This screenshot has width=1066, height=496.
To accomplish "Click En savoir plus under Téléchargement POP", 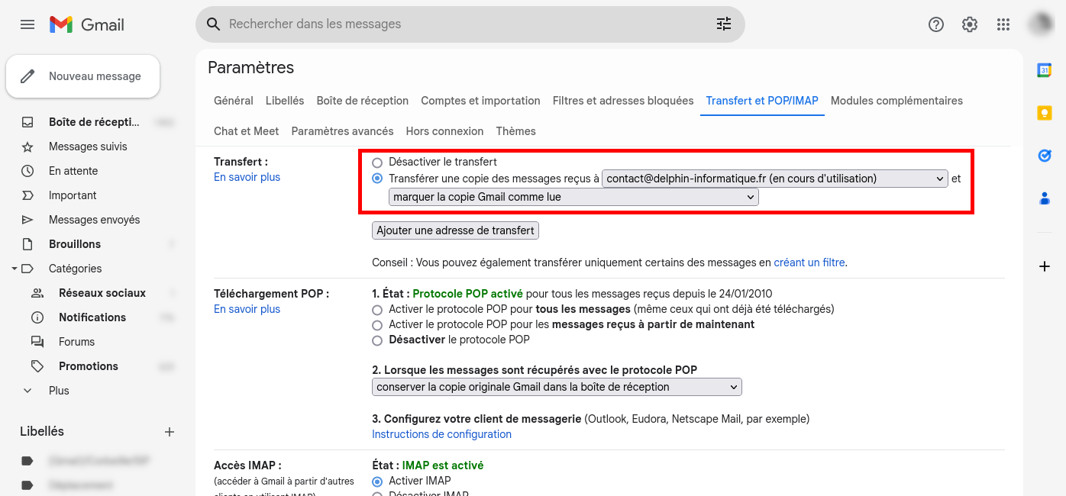I will 247,309.
